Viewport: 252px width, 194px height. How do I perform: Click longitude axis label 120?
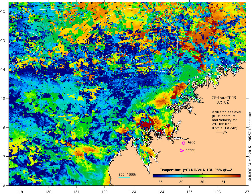tap(48, 192)
